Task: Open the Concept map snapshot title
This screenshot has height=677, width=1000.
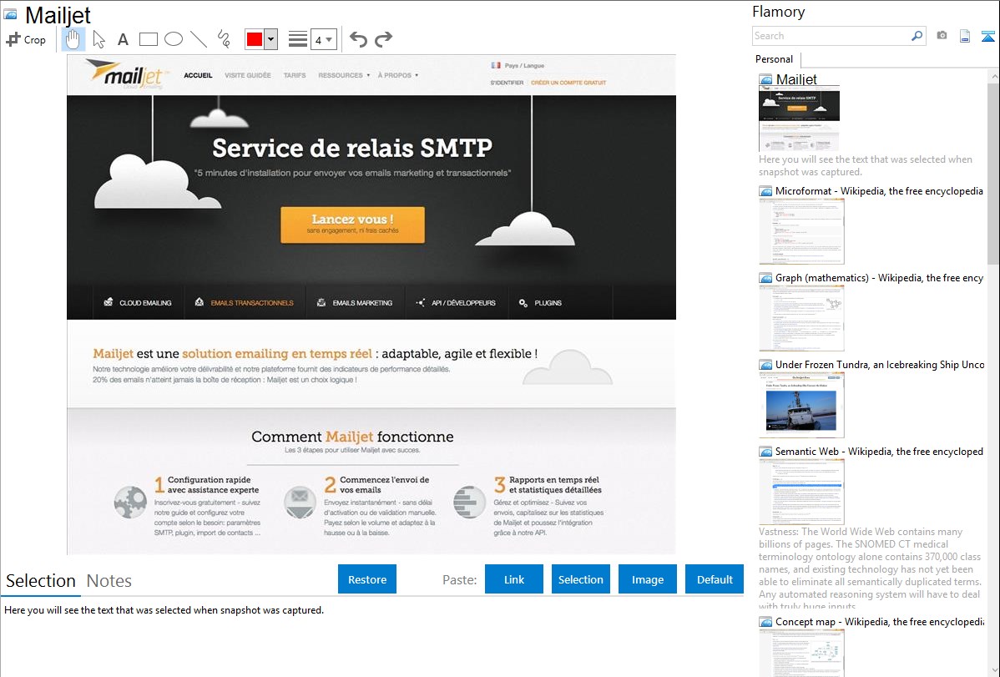Action: point(879,621)
